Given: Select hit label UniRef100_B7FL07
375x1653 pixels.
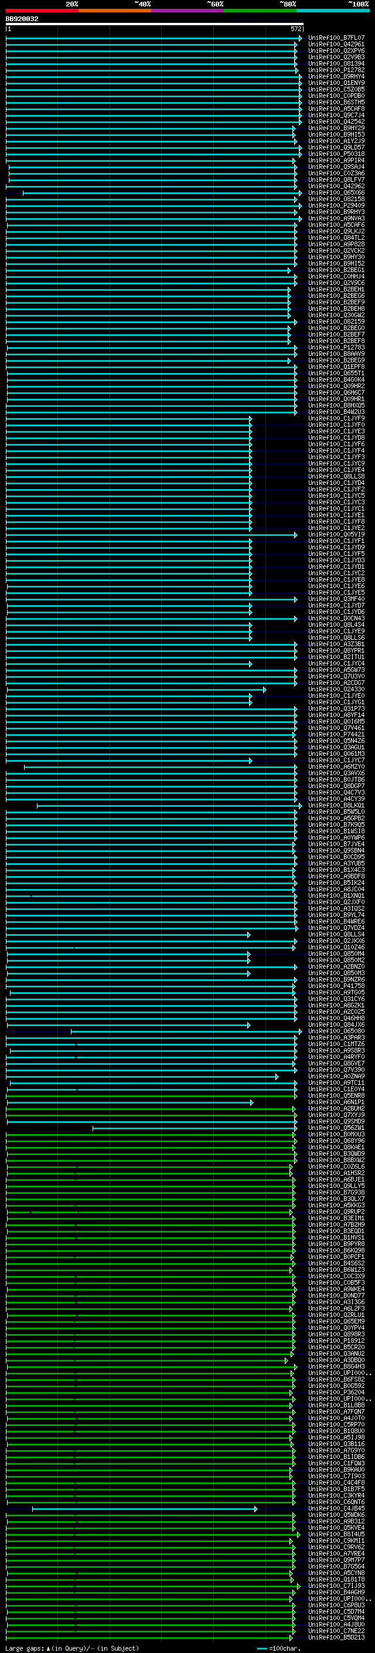Looking at the screenshot, I should pyautogui.click(x=336, y=38).
